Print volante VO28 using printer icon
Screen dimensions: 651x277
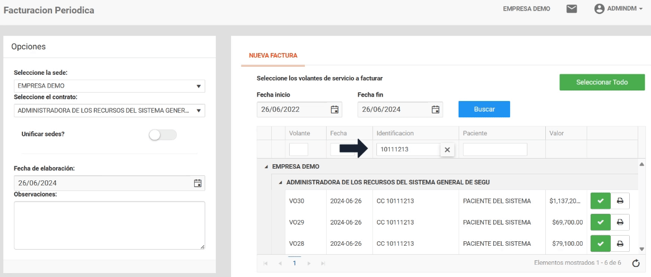click(x=620, y=243)
